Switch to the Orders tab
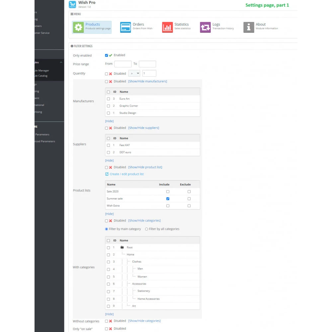 [136, 27]
